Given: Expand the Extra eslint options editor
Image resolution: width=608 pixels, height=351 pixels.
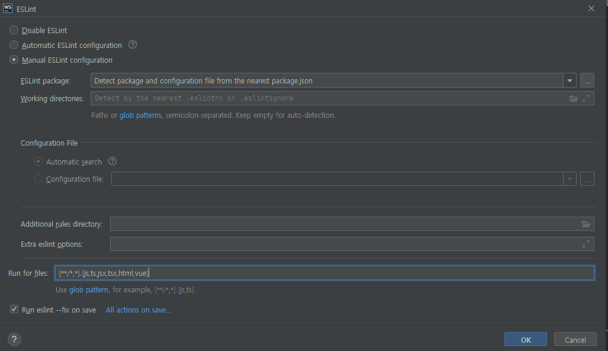Looking at the screenshot, I should [x=586, y=244].
